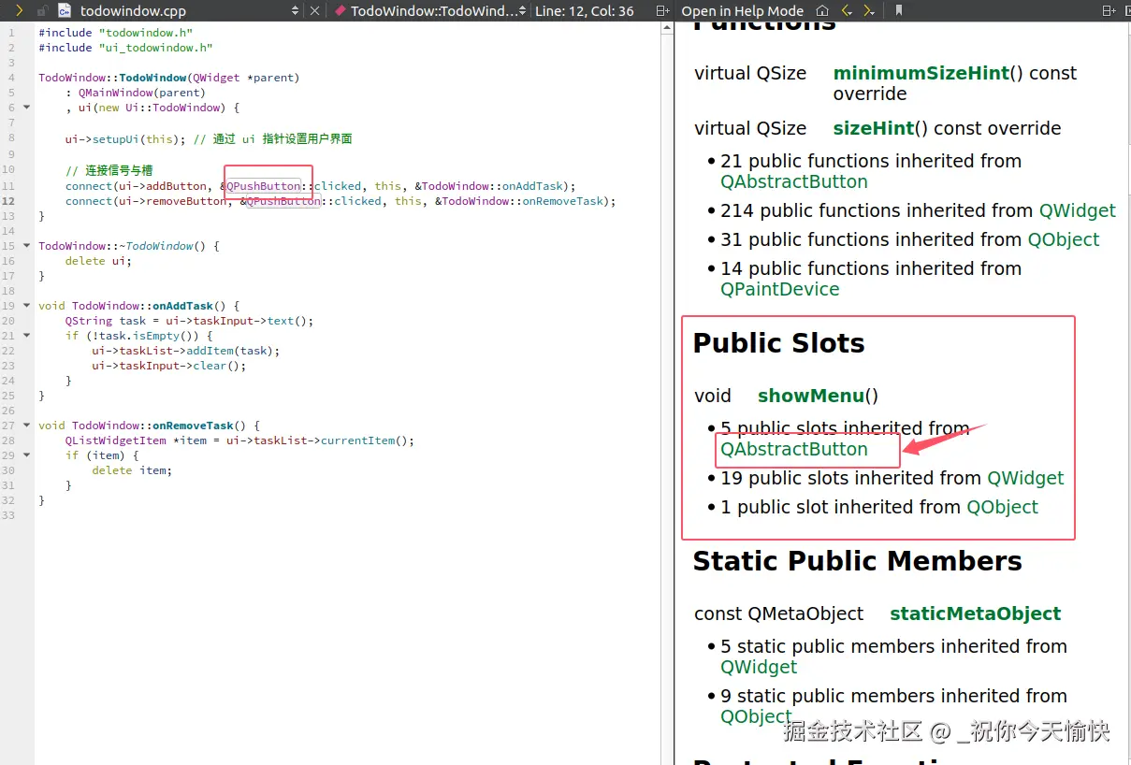Navigate back in help viewer

[847, 10]
